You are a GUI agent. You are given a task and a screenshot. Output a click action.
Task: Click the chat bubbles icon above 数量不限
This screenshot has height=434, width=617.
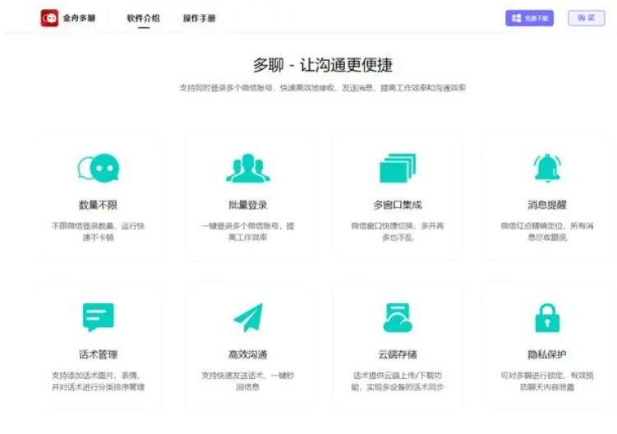click(x=98, y=169)
